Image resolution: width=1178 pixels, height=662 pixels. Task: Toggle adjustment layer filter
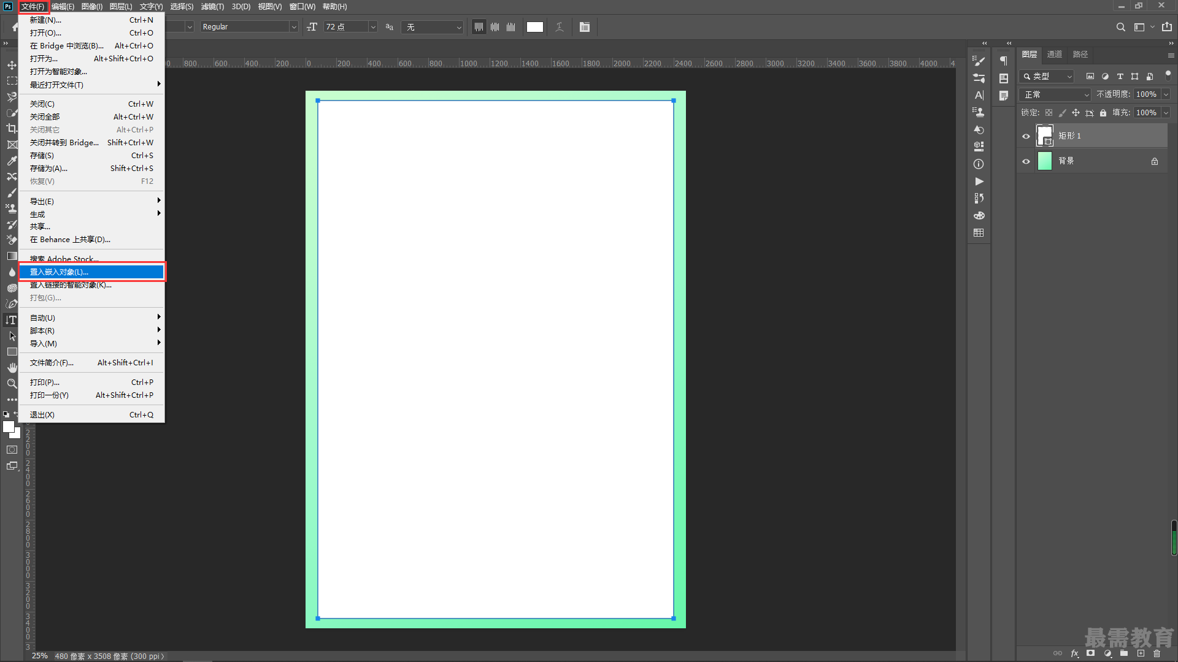click(1105, 77)
